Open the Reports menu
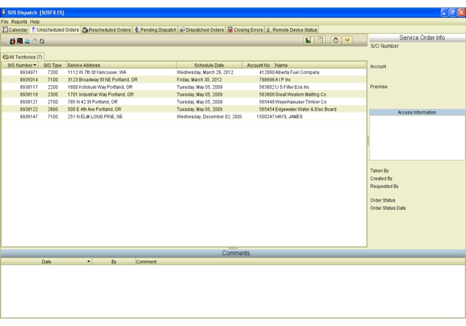The height and width of the screenshot is (326, 466). (19, 22)
